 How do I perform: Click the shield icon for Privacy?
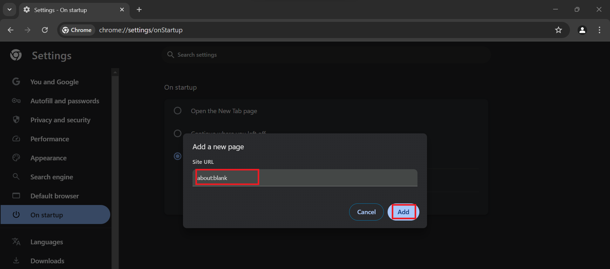16,119
